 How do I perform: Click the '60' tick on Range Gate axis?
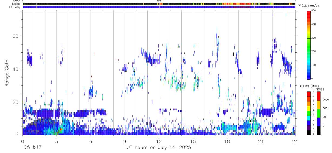click(16, 36)
